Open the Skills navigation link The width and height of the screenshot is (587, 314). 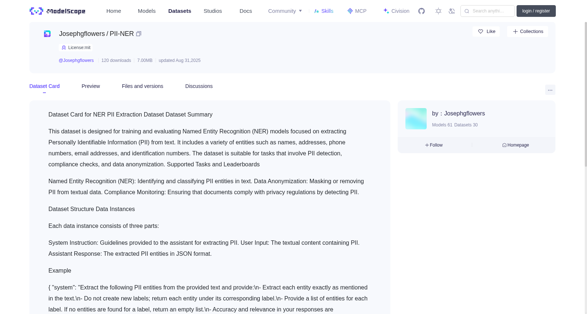324,11
